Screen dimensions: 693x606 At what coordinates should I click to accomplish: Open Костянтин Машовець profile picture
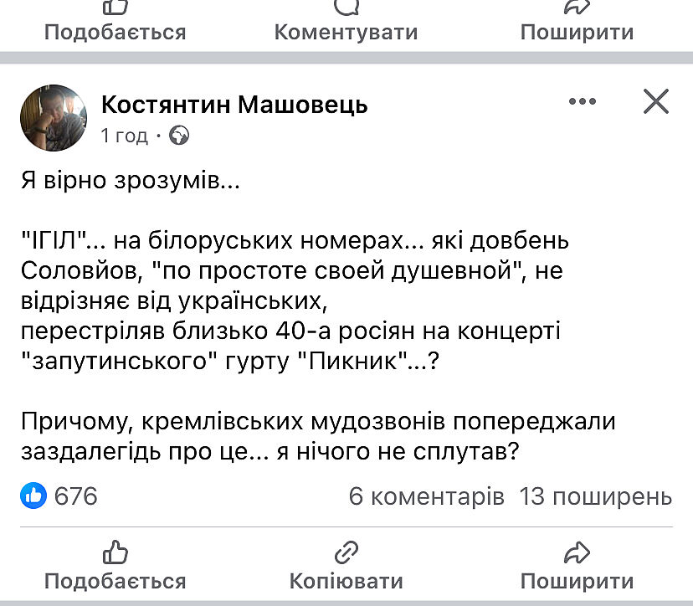(x=52, y=119)
